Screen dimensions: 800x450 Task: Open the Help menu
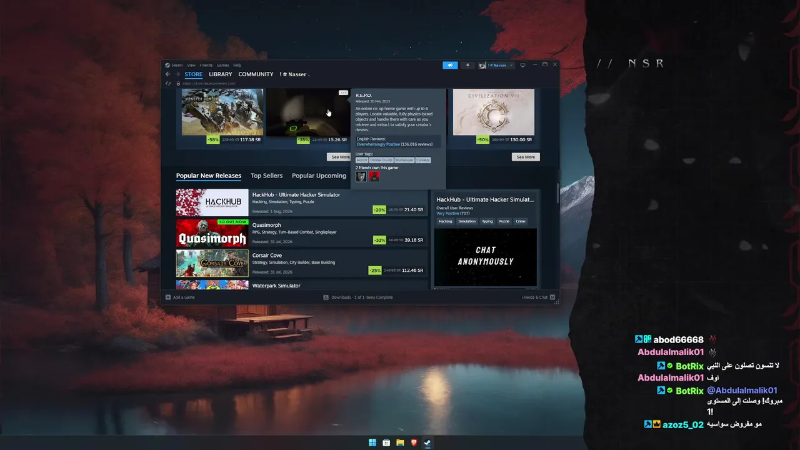tap(237, 65)
